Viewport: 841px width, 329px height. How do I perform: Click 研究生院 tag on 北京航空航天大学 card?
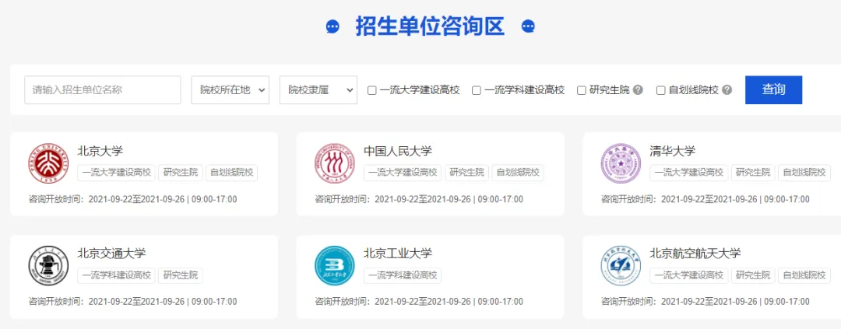tap(754, 275)
